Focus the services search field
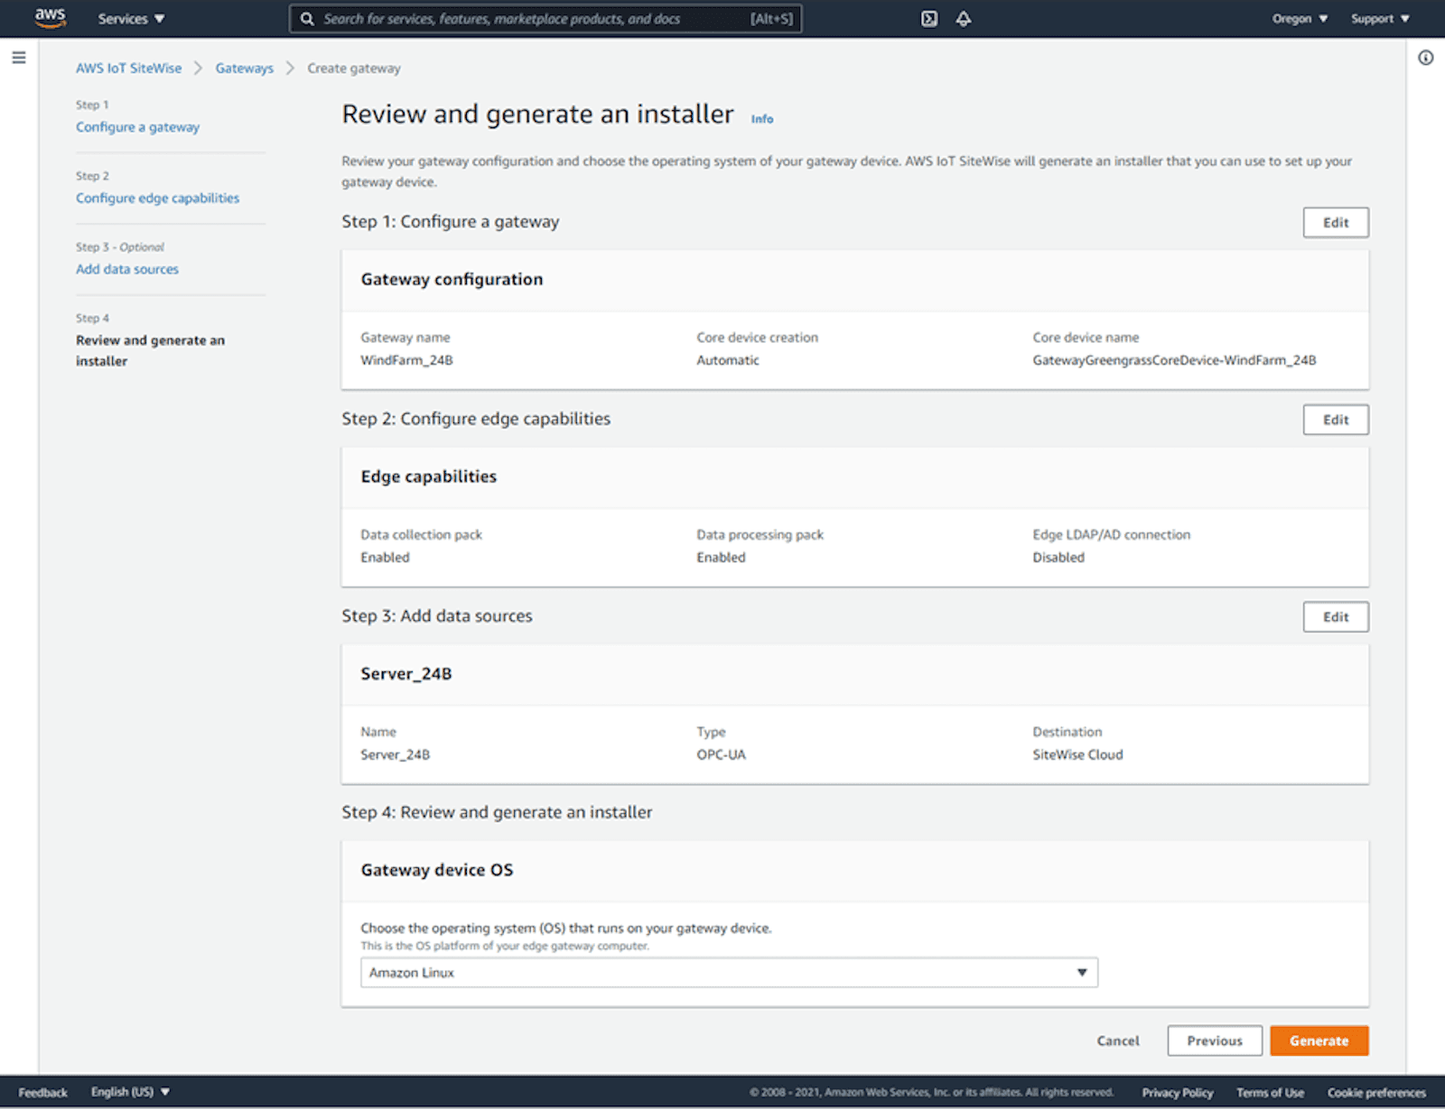Viewport: 1445px width, 1109px height. point(533,19)
